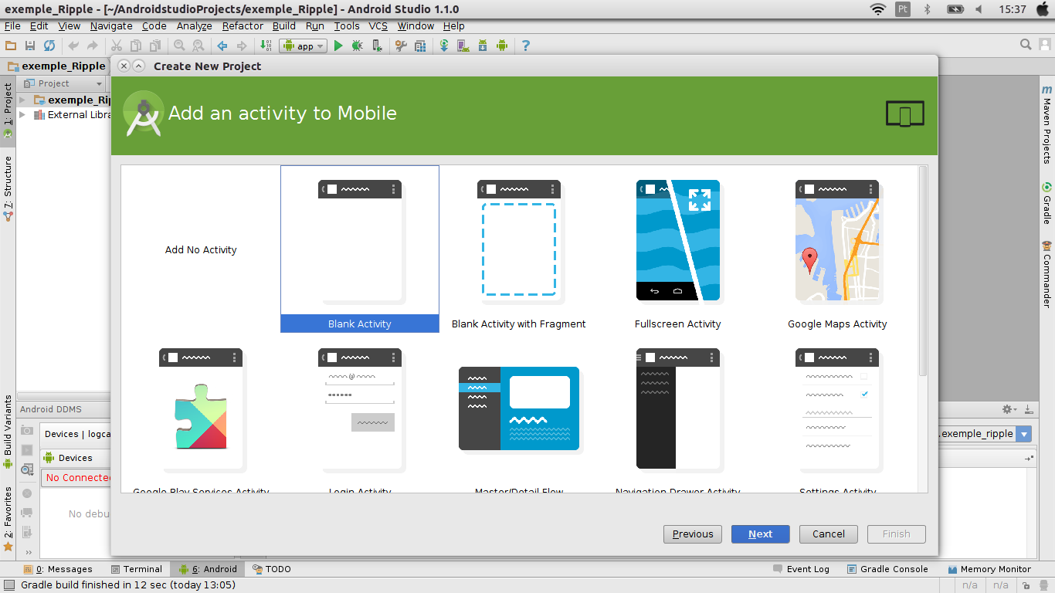
Task: Switch to the Terminal tool tab
Action: [x=137, y=569]
